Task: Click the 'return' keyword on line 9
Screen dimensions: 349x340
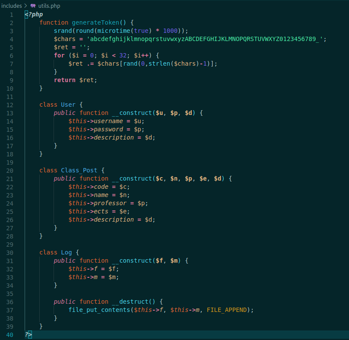Action: (x=65, y=80)
